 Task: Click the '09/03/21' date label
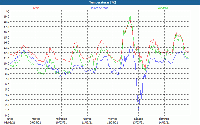click(35, 122)
